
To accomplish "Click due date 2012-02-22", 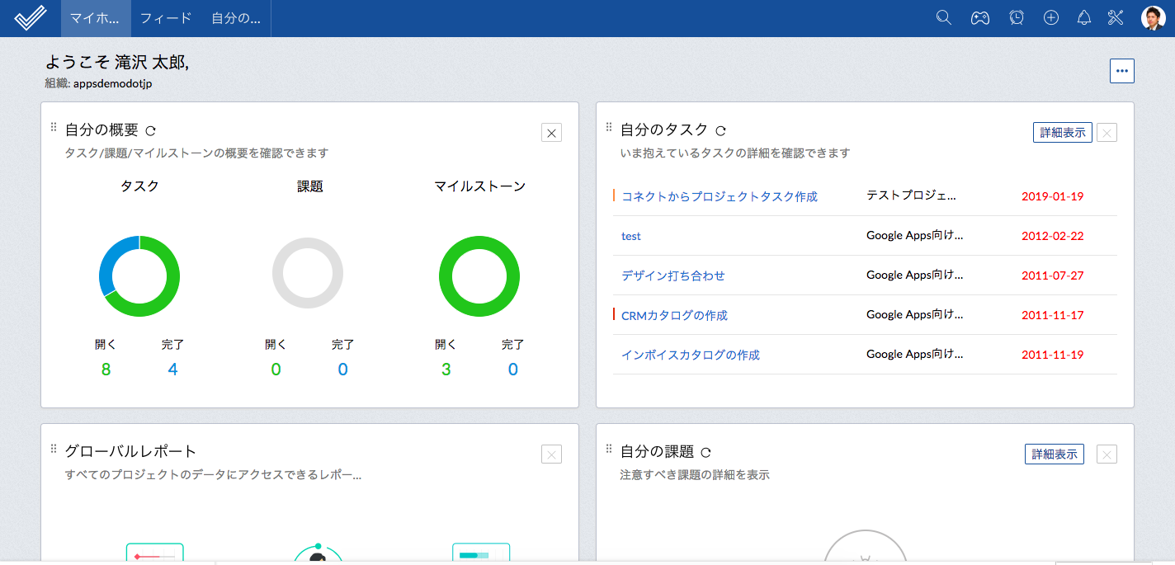I will point(1053,236).
